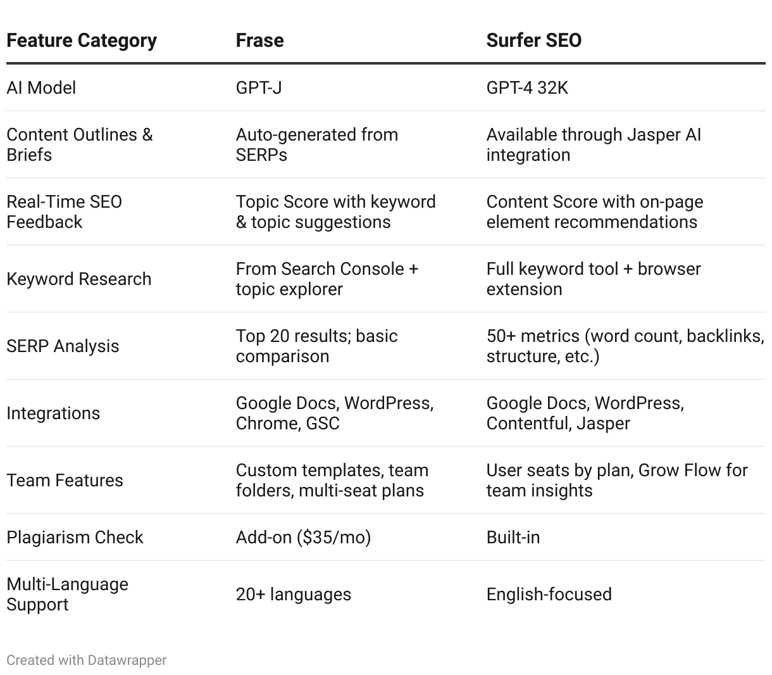Open the Created with Datawrapper link

click(x=86, y=660)
